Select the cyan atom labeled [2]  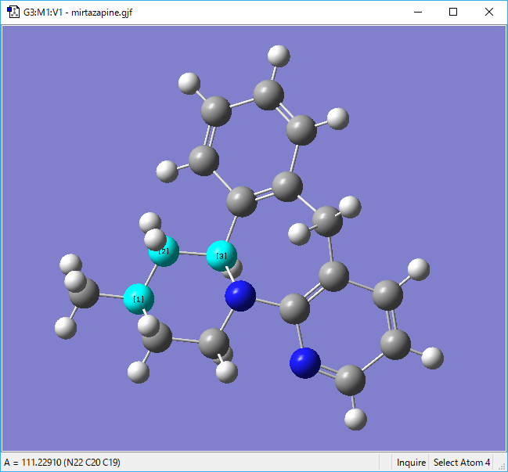pyautogui.click(x=164, y=252)
